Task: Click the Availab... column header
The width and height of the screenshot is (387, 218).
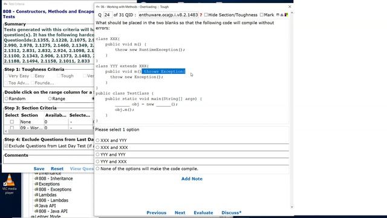Action: pos(56,115)
